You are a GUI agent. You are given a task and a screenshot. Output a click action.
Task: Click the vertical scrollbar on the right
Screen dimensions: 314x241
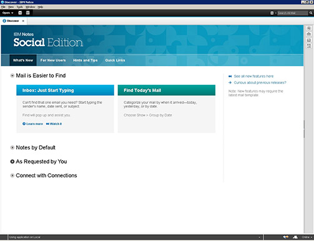point(304,129)
